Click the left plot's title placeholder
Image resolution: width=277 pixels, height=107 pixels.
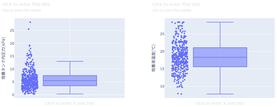coord(26,4)
